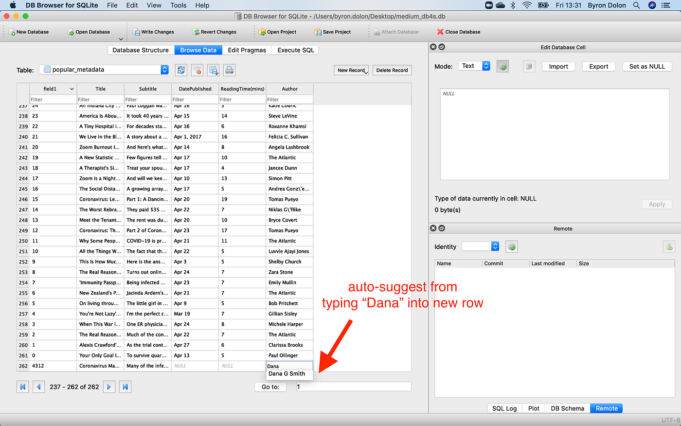Click the Author column filter field
681x426 pixels.
click(289, 99)
